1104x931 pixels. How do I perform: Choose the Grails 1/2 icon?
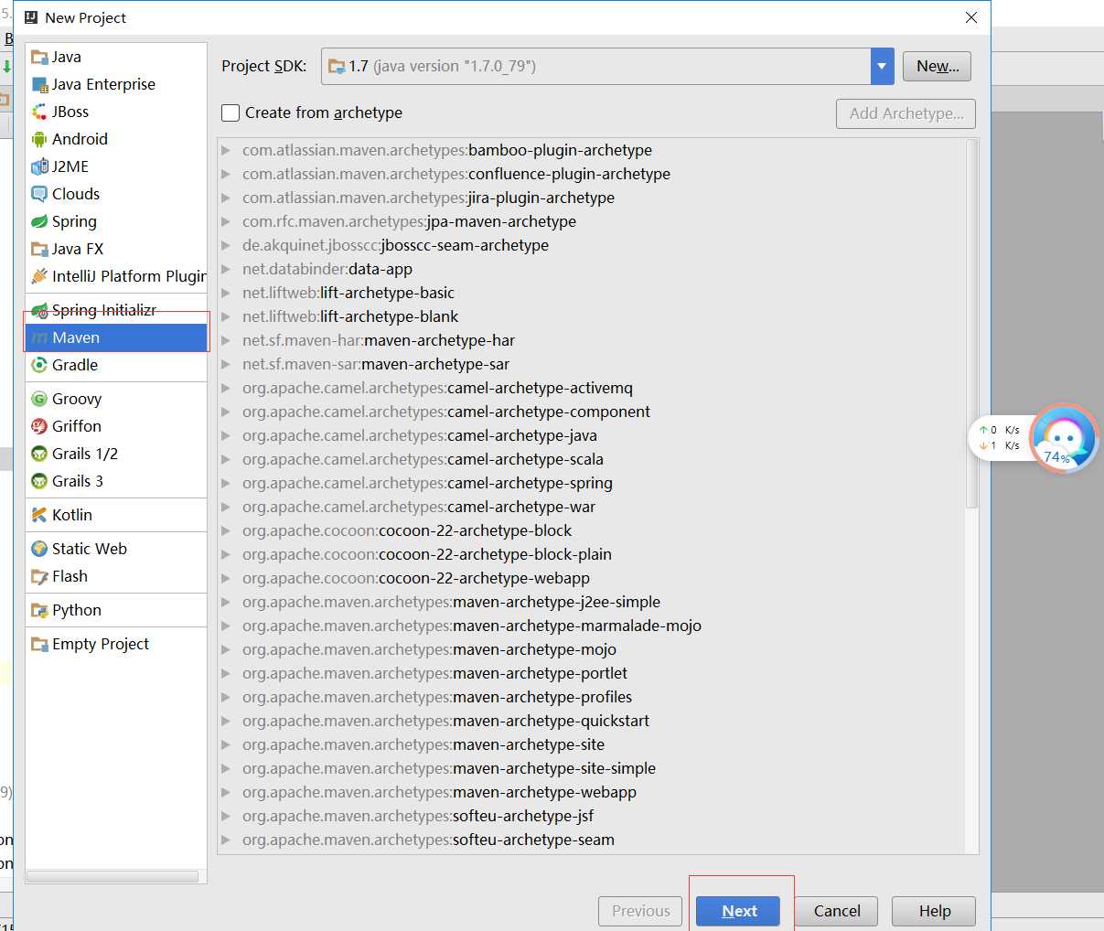pos(39,454)
